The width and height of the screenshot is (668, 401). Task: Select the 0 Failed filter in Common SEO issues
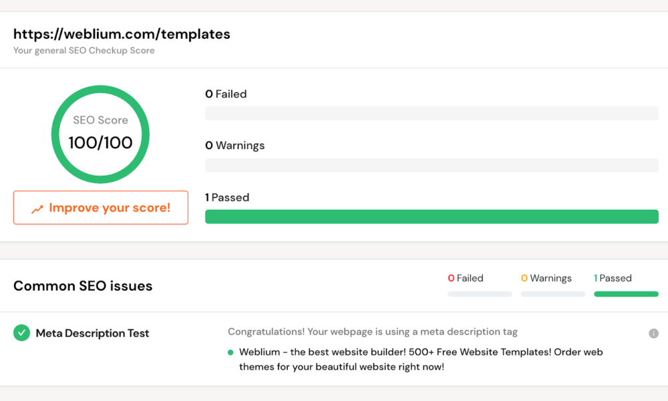[466, 278]
